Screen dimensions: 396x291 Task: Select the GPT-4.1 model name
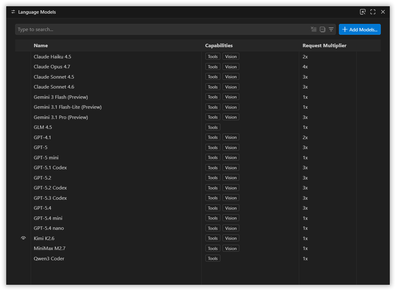pyautogui.click(x=42, y=137)
